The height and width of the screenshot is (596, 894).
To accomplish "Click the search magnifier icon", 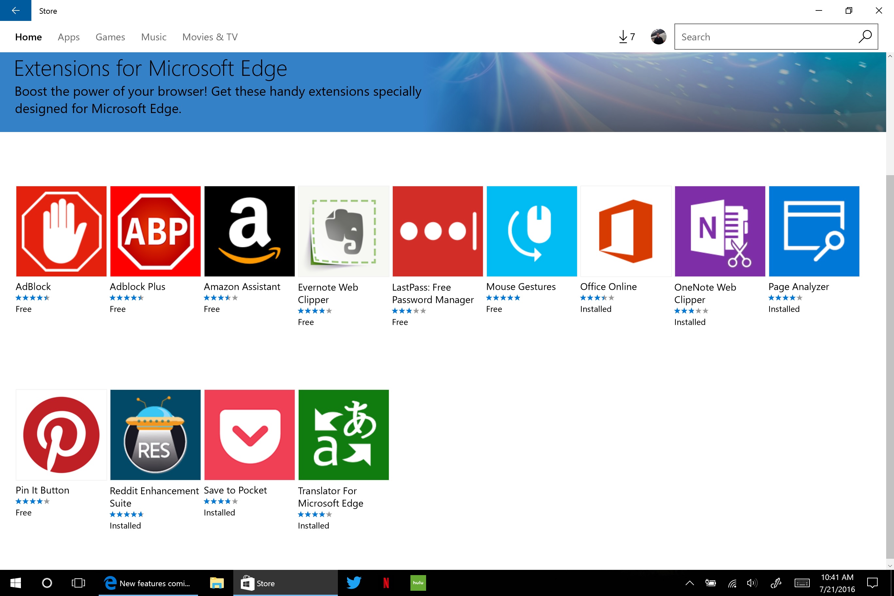I will click(x=865, y=37).
